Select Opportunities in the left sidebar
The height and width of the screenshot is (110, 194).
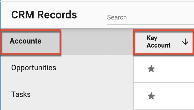coord(34,68)
